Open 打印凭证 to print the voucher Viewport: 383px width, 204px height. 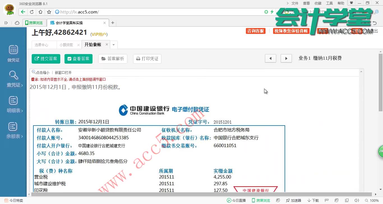[147, 59]
